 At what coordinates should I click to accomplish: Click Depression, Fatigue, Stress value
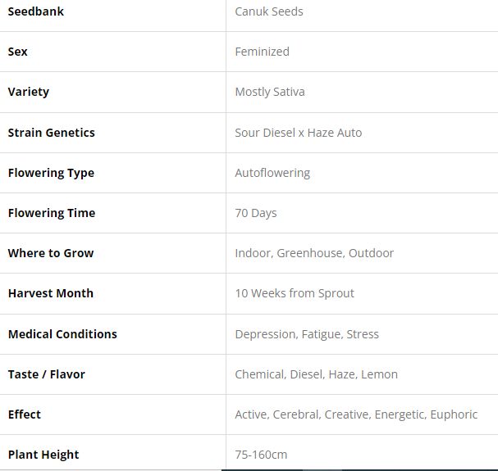(307, 334)
